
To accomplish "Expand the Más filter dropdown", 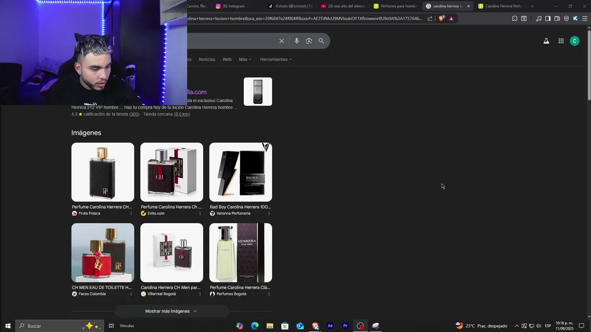I will tap(245, 59).
